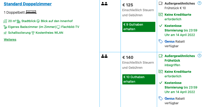Click the '€ 9 Guthaben erhalten' badge

click(x=139, y=27)
